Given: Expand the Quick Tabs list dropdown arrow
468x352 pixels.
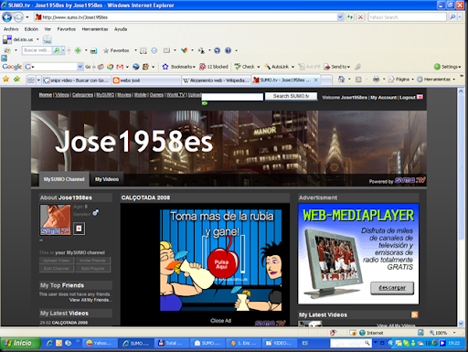Looking at the screenshot, I should point(38,80).
